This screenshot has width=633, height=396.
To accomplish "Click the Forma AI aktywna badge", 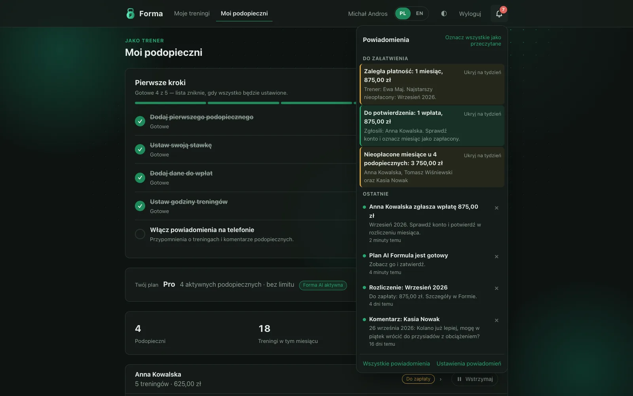I will (323, 285).
